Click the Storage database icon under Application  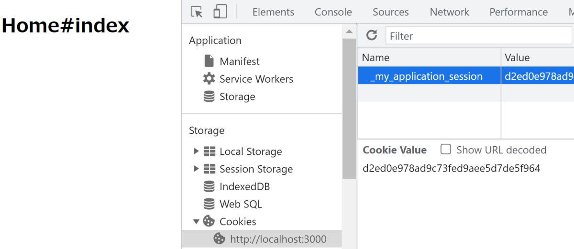coord(209,97)
